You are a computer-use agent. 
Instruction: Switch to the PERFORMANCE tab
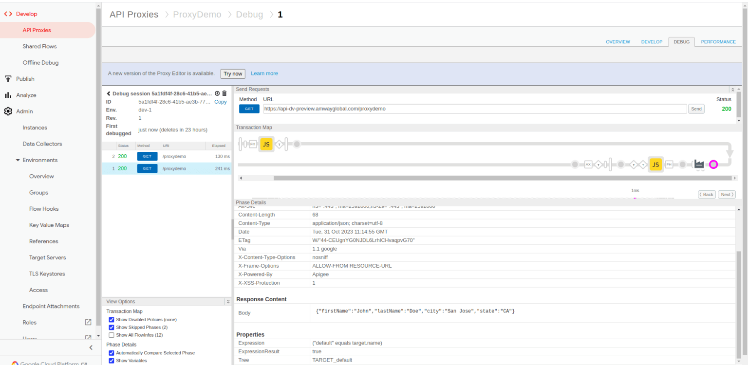[x=718, y=42]
